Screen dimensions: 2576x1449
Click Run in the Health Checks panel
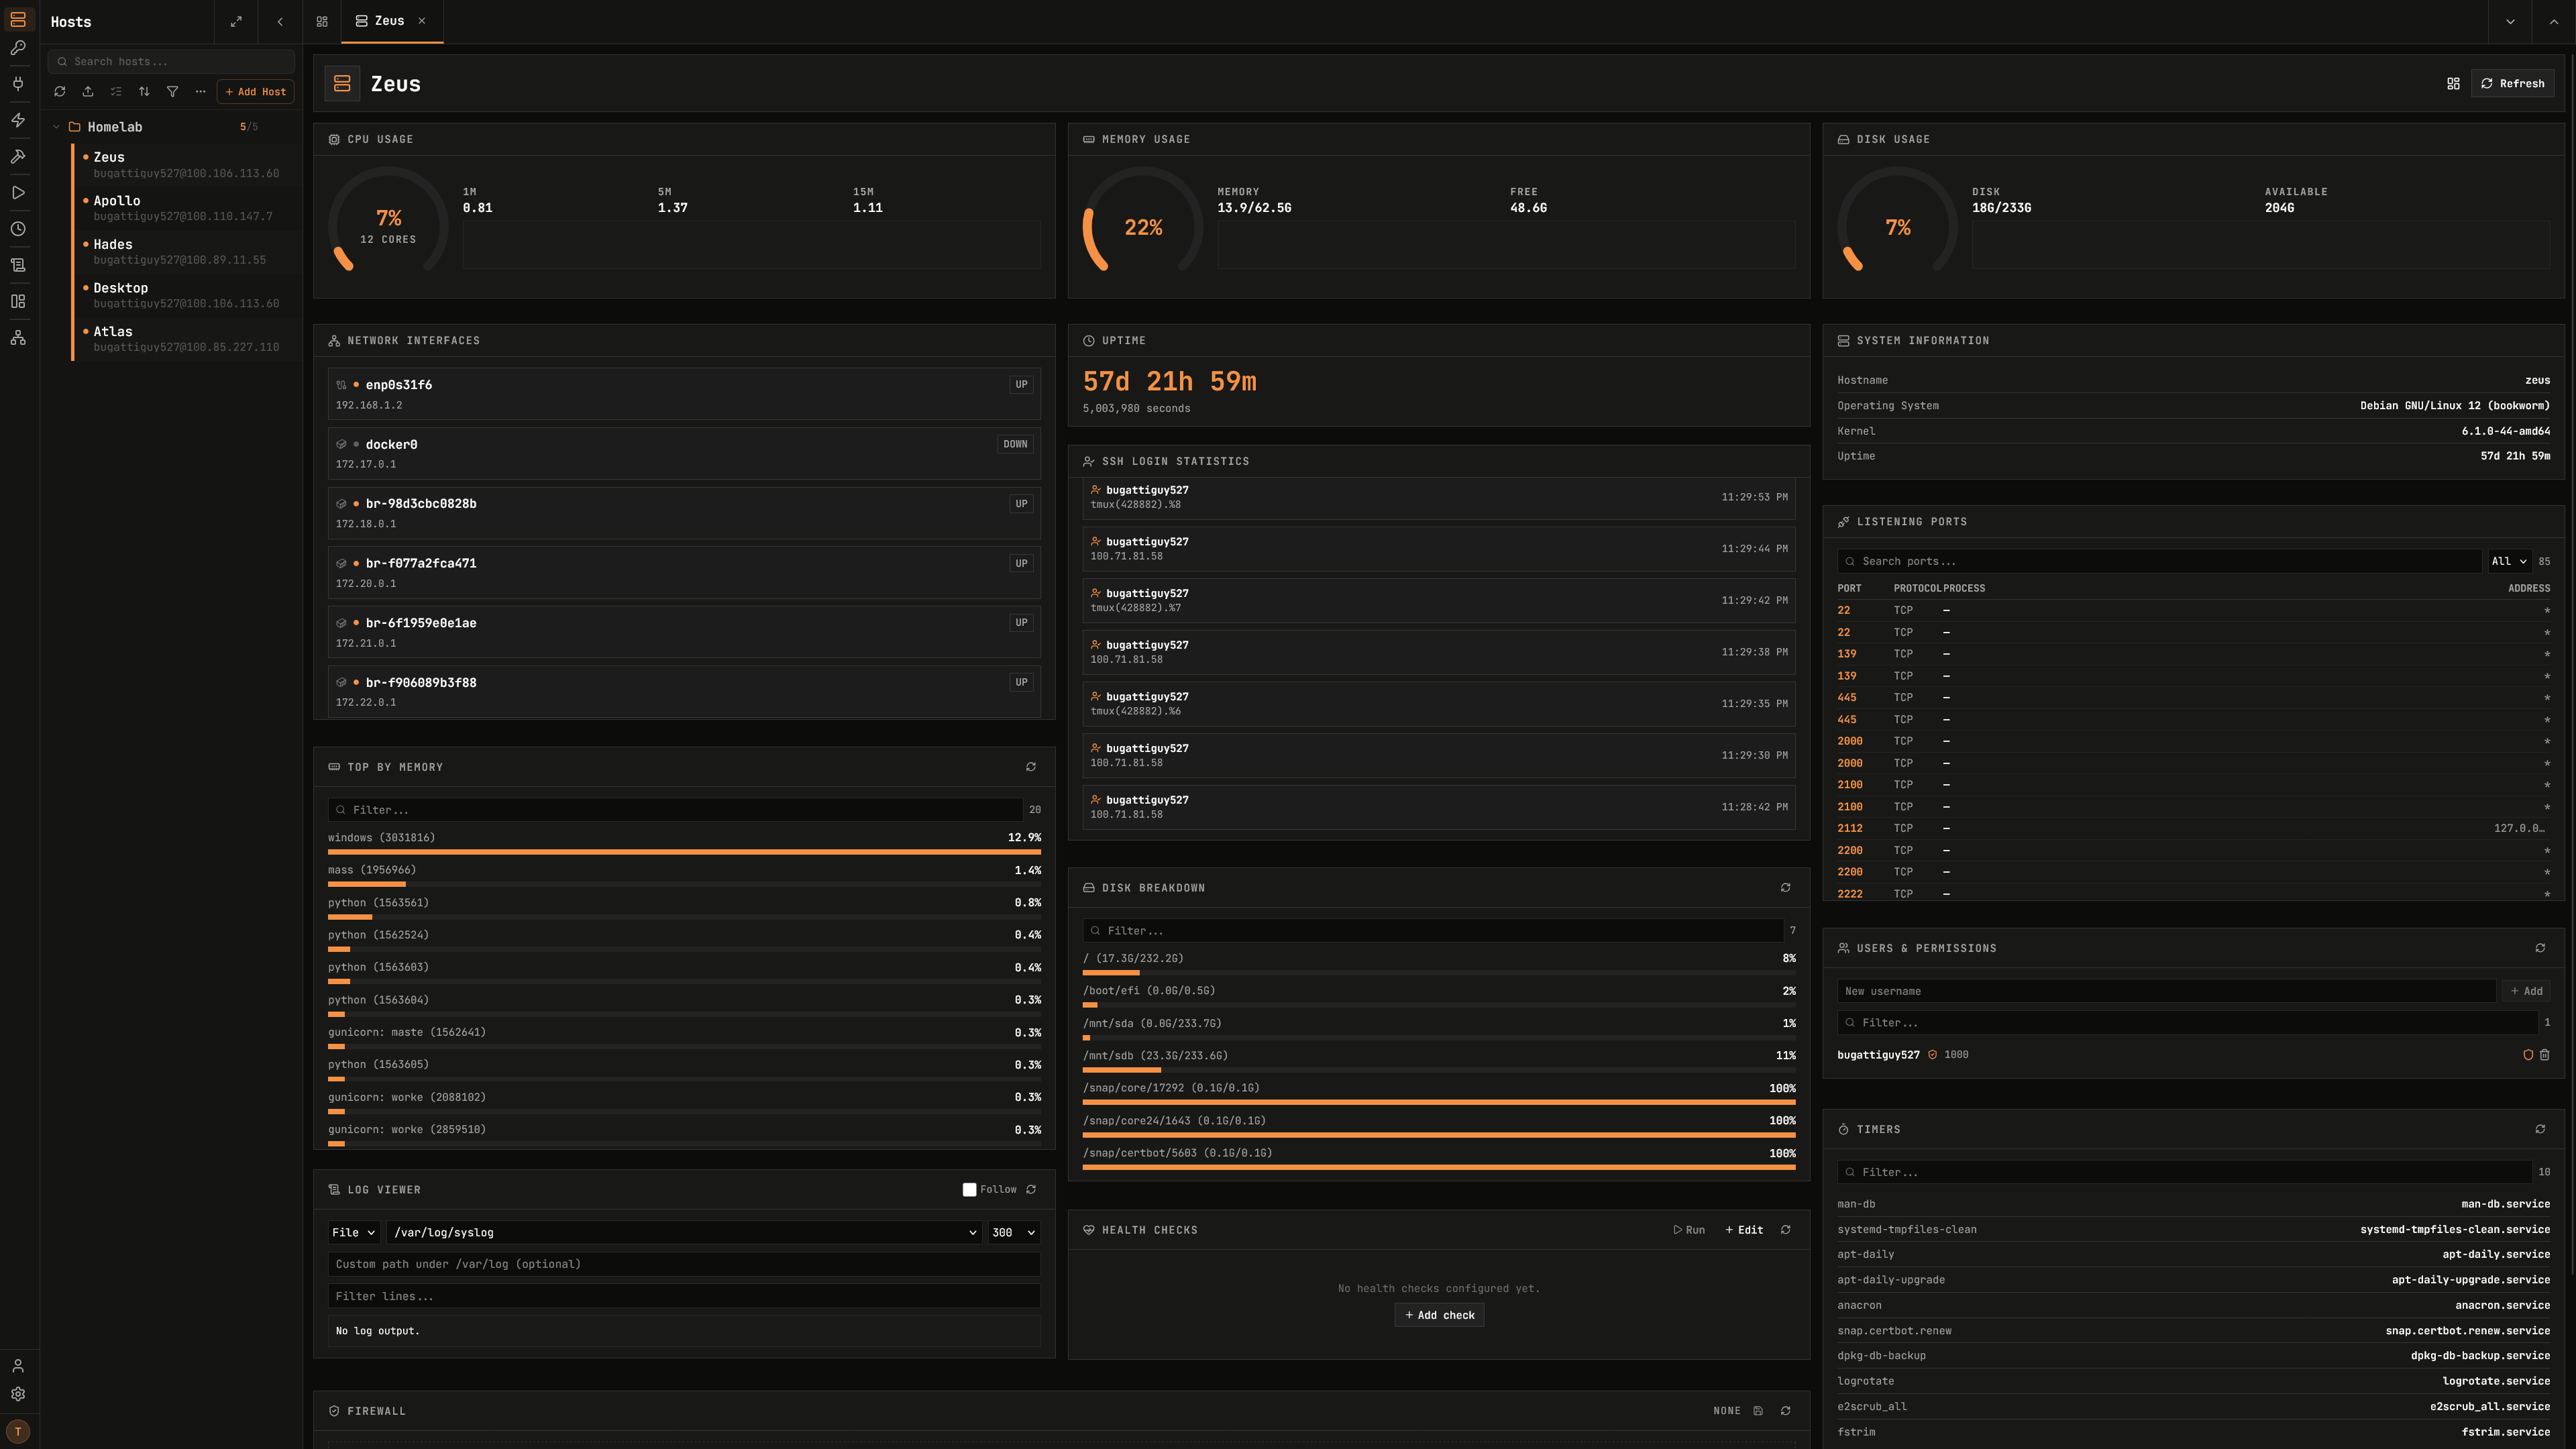click(x=1689, y=1230)
